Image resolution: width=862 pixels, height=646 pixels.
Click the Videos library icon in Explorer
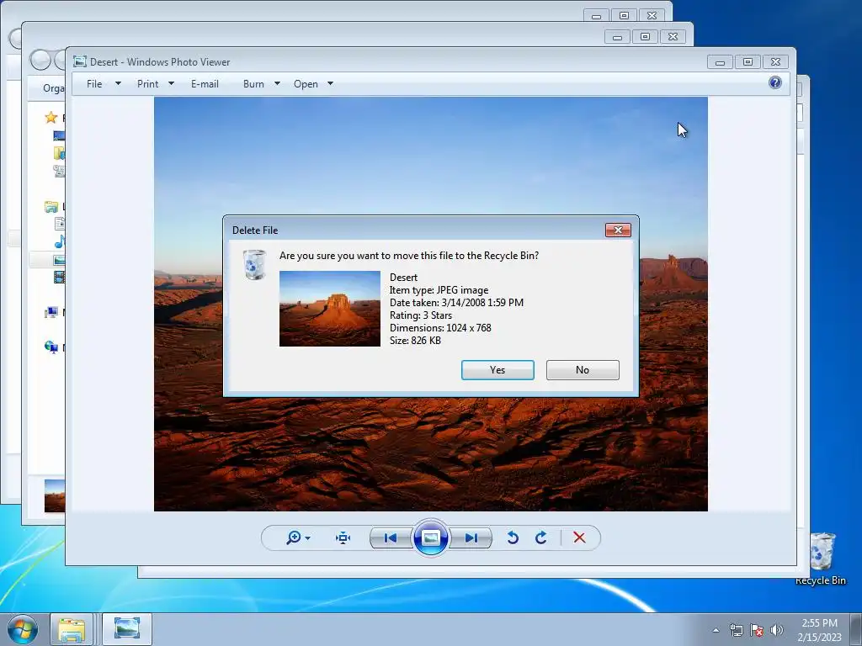pyautogui.click(x=59, y=277)
